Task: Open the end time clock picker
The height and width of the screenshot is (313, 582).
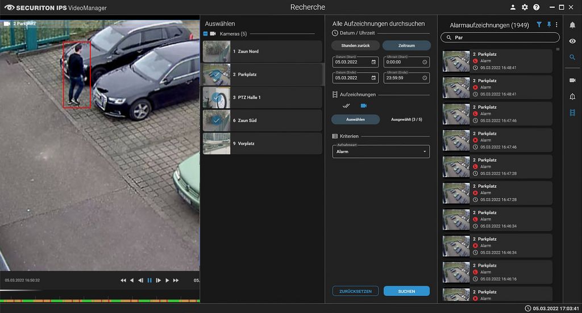Action: pos(425,78)
